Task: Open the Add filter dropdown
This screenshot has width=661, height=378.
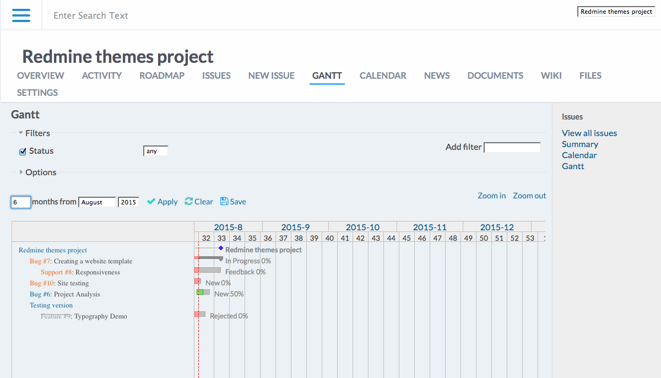Action: pyautogui.click(x=512, y=148)
